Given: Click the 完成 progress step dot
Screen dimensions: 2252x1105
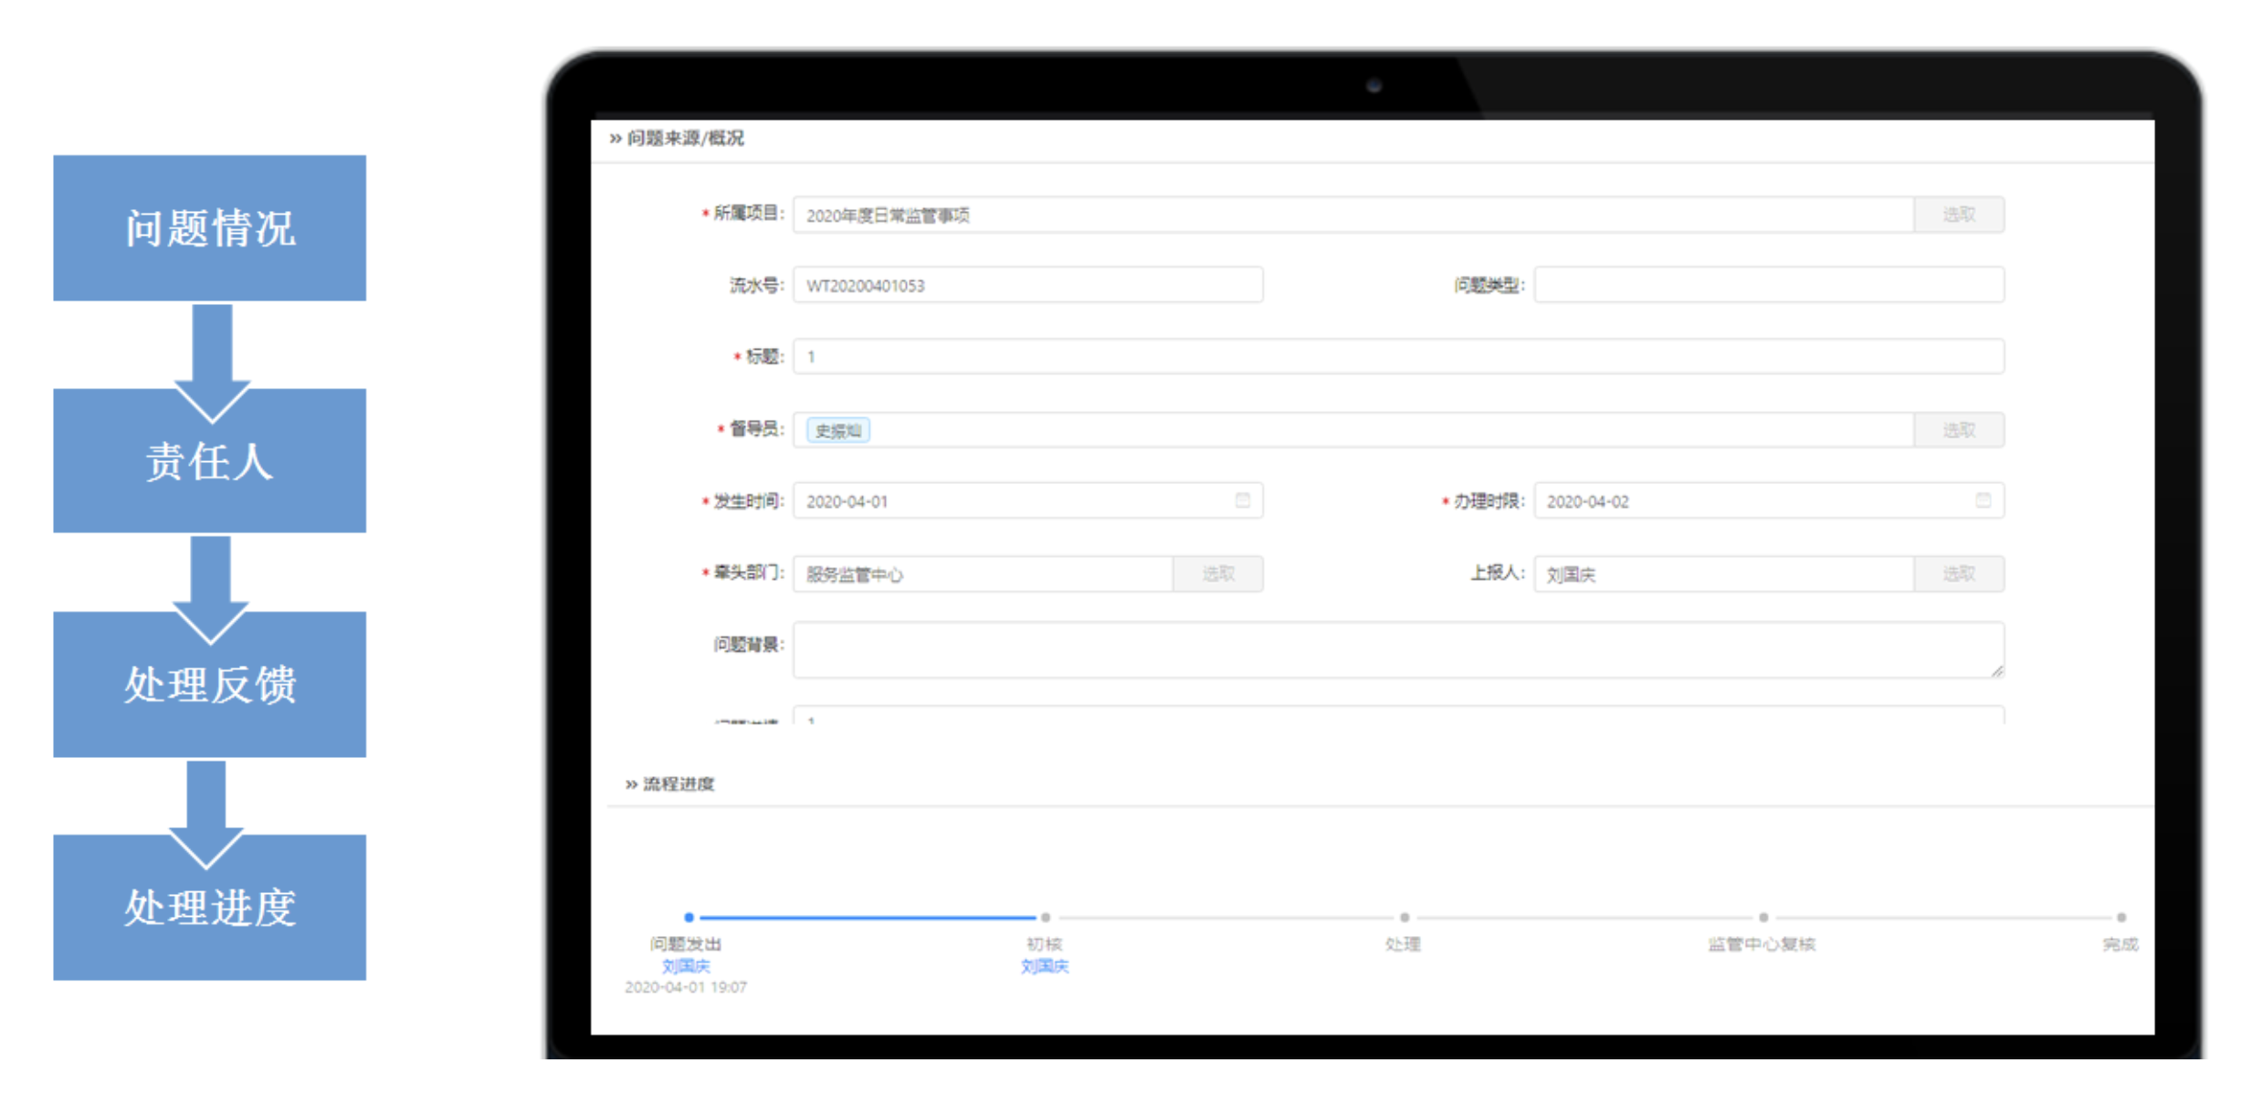Looking at the screenshot, I should pos(2120,917).
